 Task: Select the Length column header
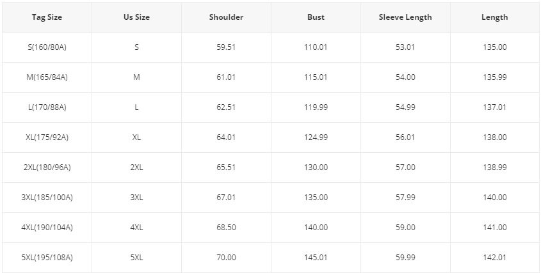coord(494,17)
